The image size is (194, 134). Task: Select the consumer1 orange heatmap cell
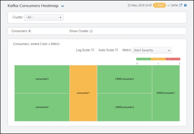[83, 93]
